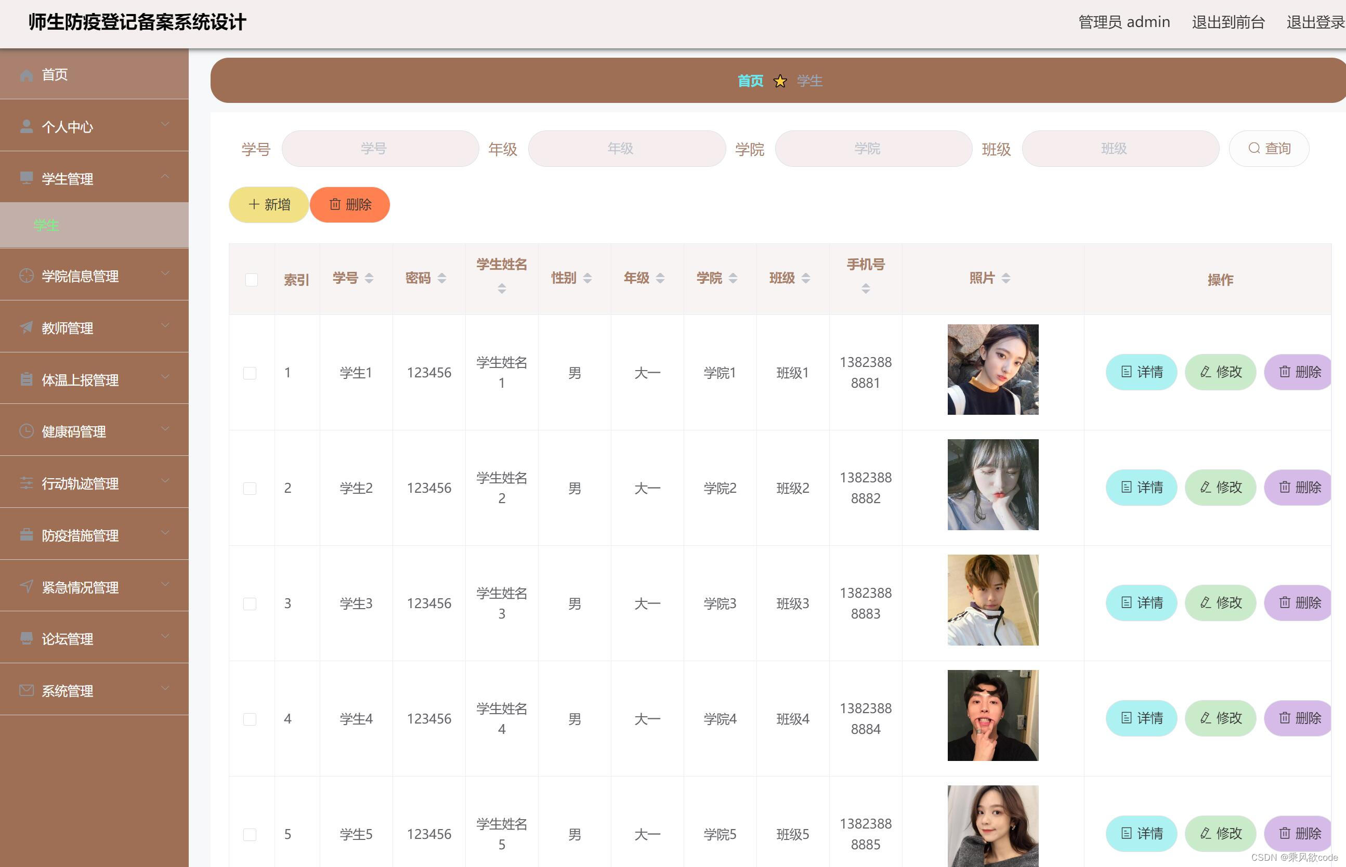This screenshot has height=867, width=1346.
Task: Click the paper plane icon beside 教师管理
Action: [x=27, y=327]
